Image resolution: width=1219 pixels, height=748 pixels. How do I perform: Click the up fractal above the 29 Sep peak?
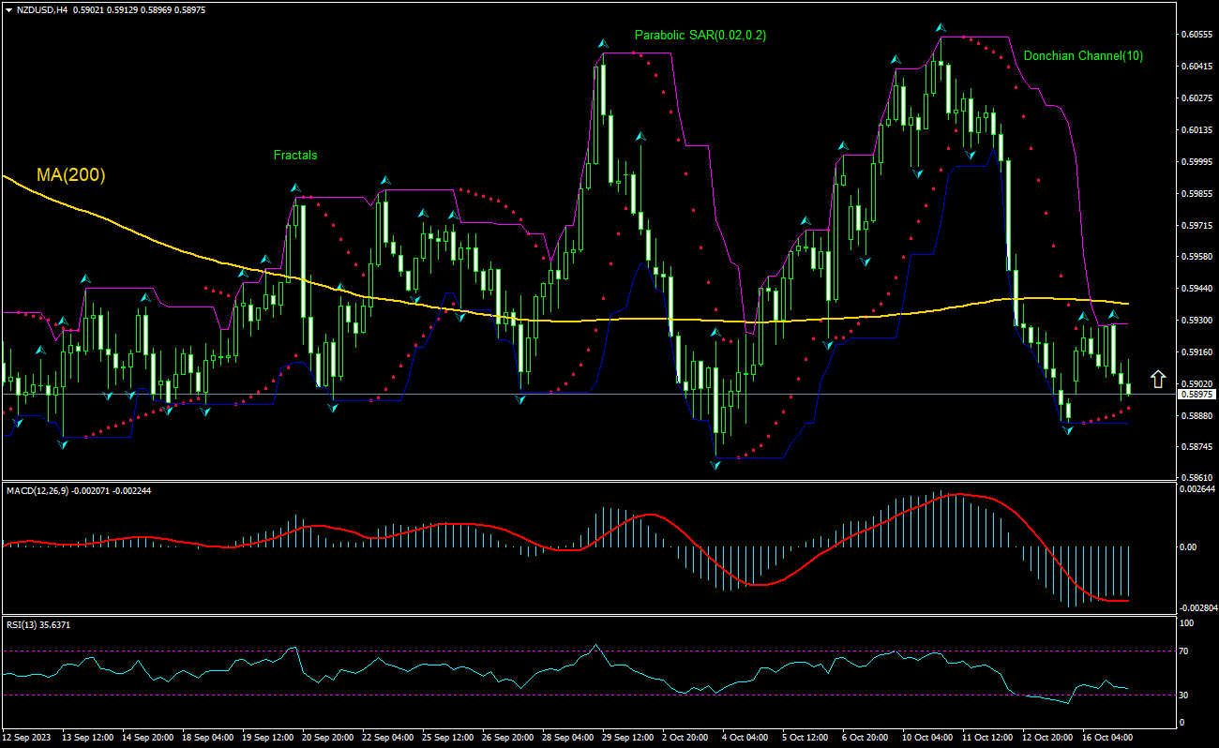(604, 43)
